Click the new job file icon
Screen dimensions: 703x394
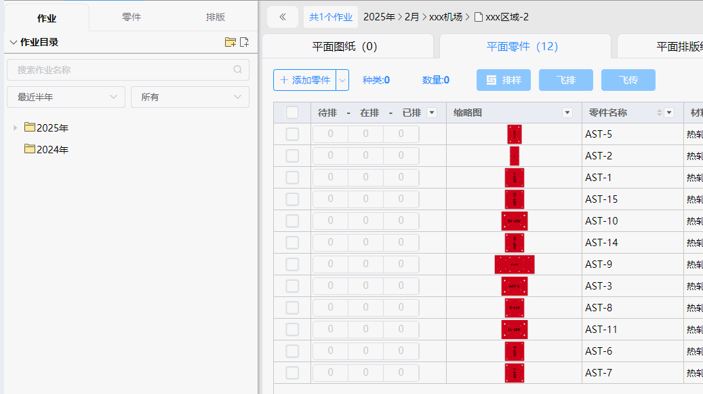pos(245,42)
